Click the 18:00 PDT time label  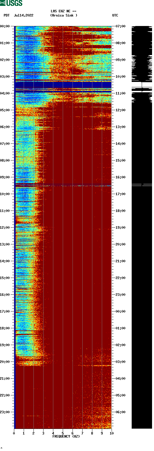[x=5, y=328]
